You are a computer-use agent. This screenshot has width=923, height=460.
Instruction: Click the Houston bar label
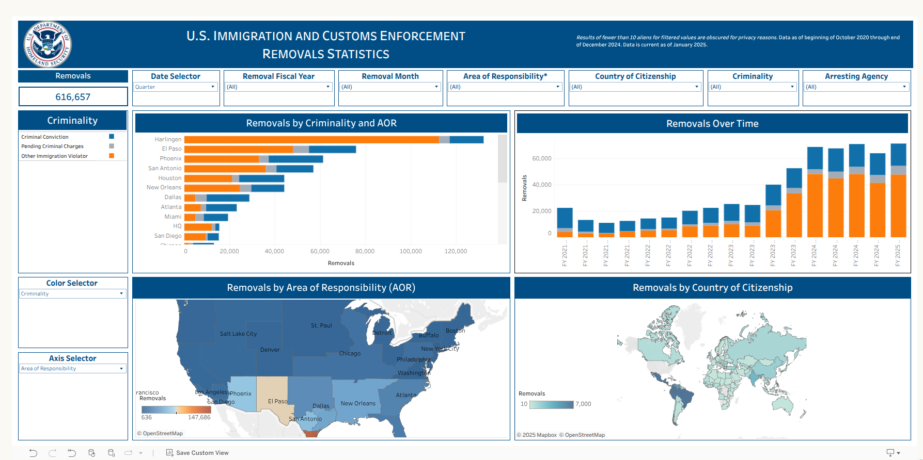tap(170, 178)
